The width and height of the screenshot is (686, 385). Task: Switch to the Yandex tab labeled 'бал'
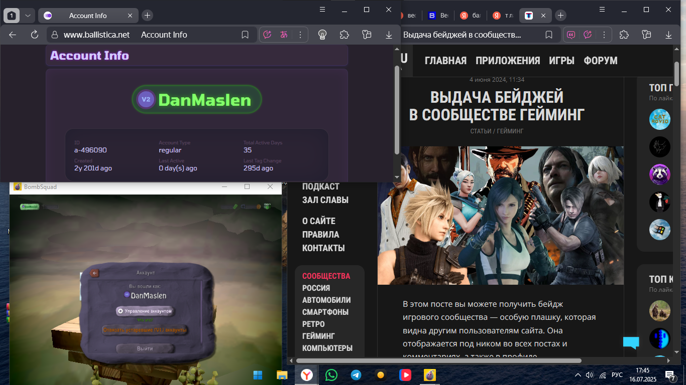(470, 16)
